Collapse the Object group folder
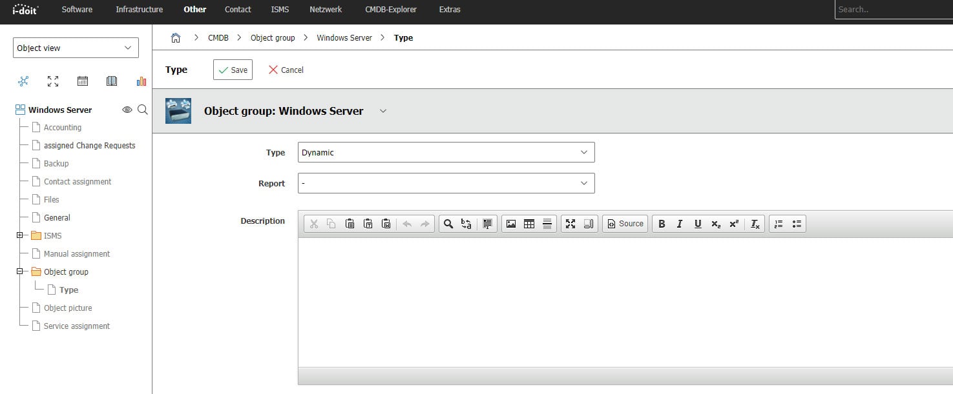This screenshot has width=953, height=394. [x=19, y=271]
